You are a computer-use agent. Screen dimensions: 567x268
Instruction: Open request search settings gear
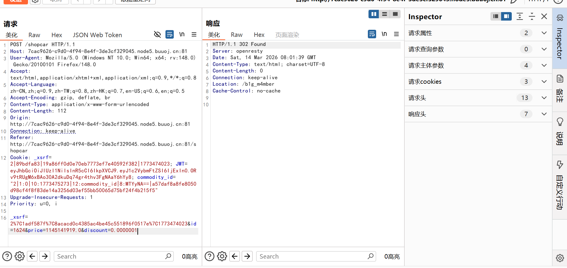(20, 256)
